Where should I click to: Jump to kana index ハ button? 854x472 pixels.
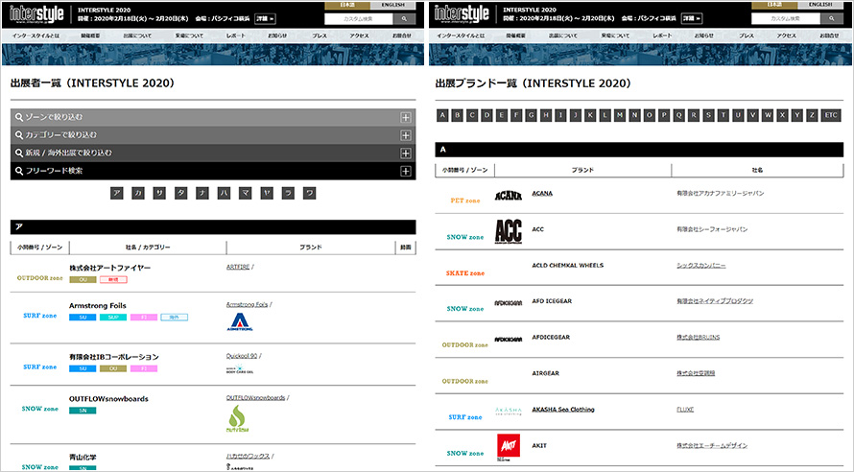point(224,193)
